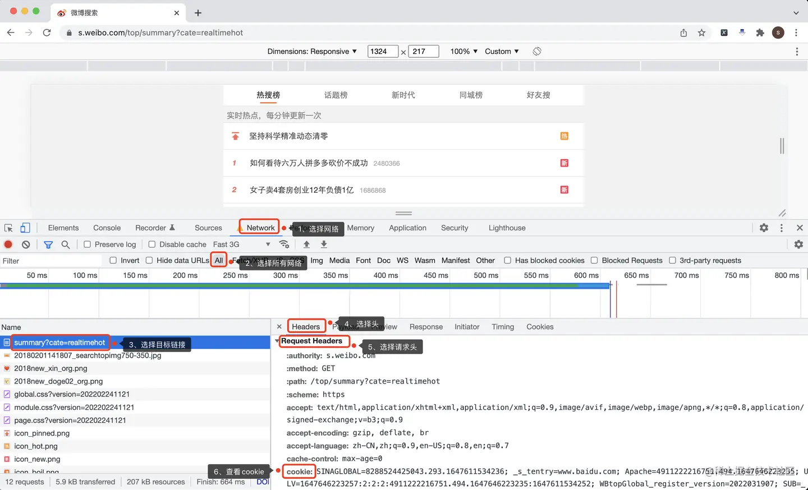Screen dimensions: 808x490
Task: Filter requests by Img type
Action: click(317, 260)
